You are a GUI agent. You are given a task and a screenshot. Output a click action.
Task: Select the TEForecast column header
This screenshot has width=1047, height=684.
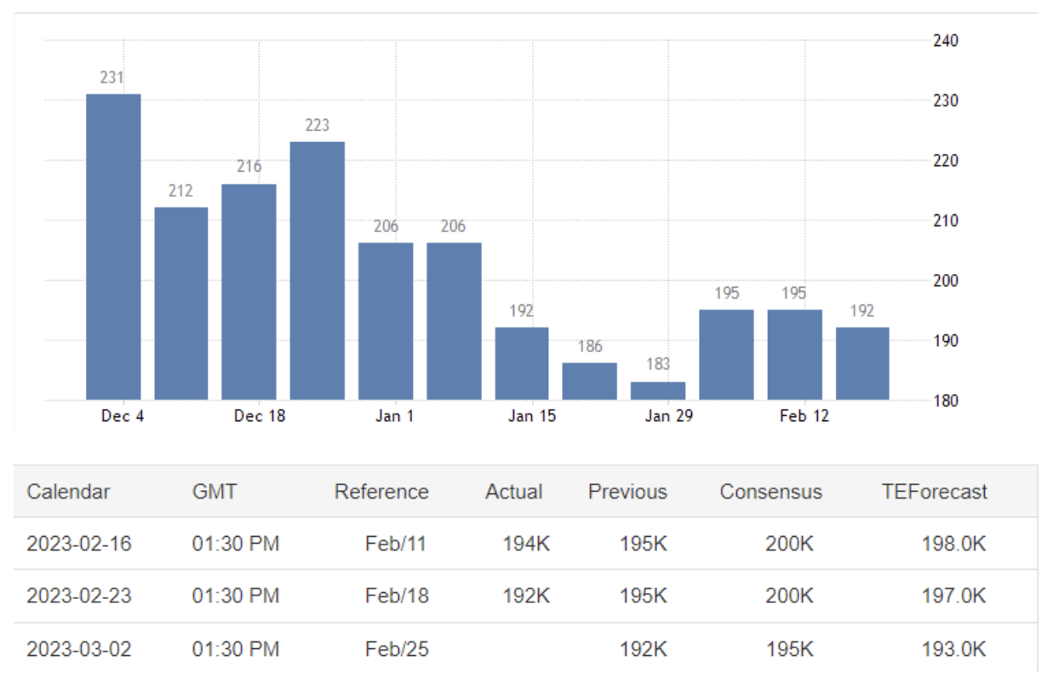(934, 492)
